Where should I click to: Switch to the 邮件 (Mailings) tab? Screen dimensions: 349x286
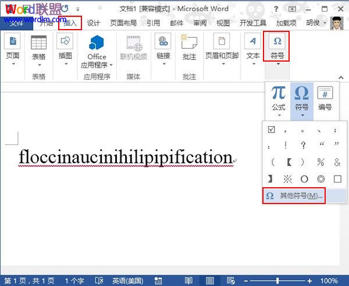pos(177,23)
